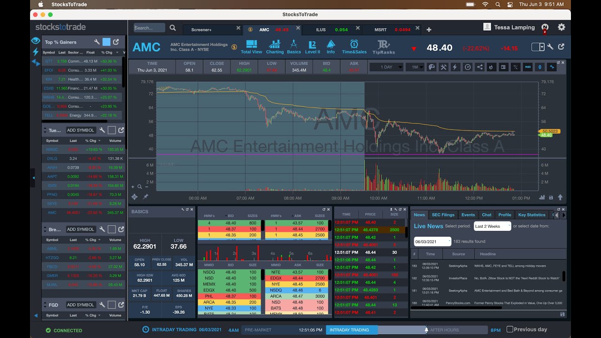Open the Total View layout
This screenshot has height=338, width=601.
pos(251,47)
